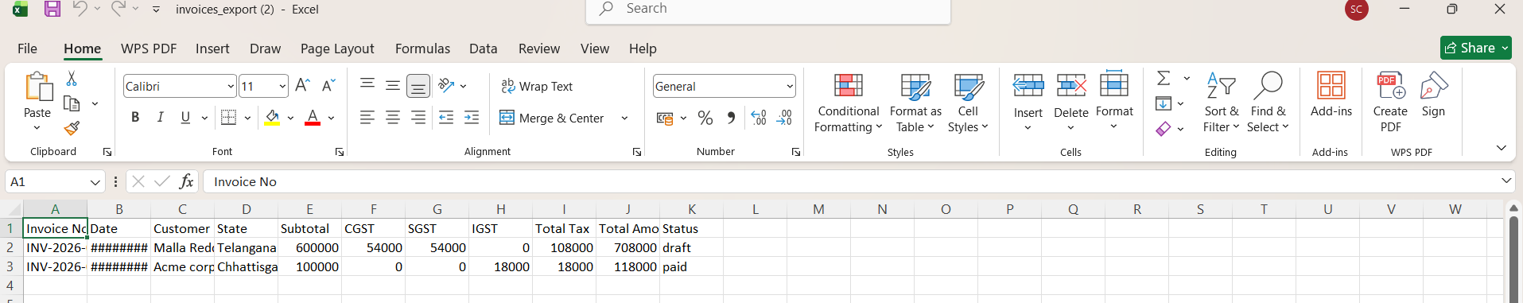This screenshot has height=303, width=1523.
Task: Open the File tab
Action: click(x=27, y=49)
